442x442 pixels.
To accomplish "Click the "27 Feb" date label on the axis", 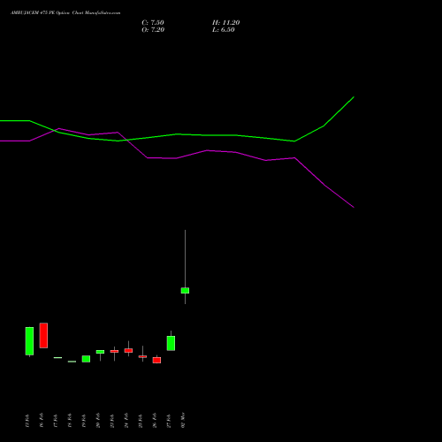I will point(169,421).
